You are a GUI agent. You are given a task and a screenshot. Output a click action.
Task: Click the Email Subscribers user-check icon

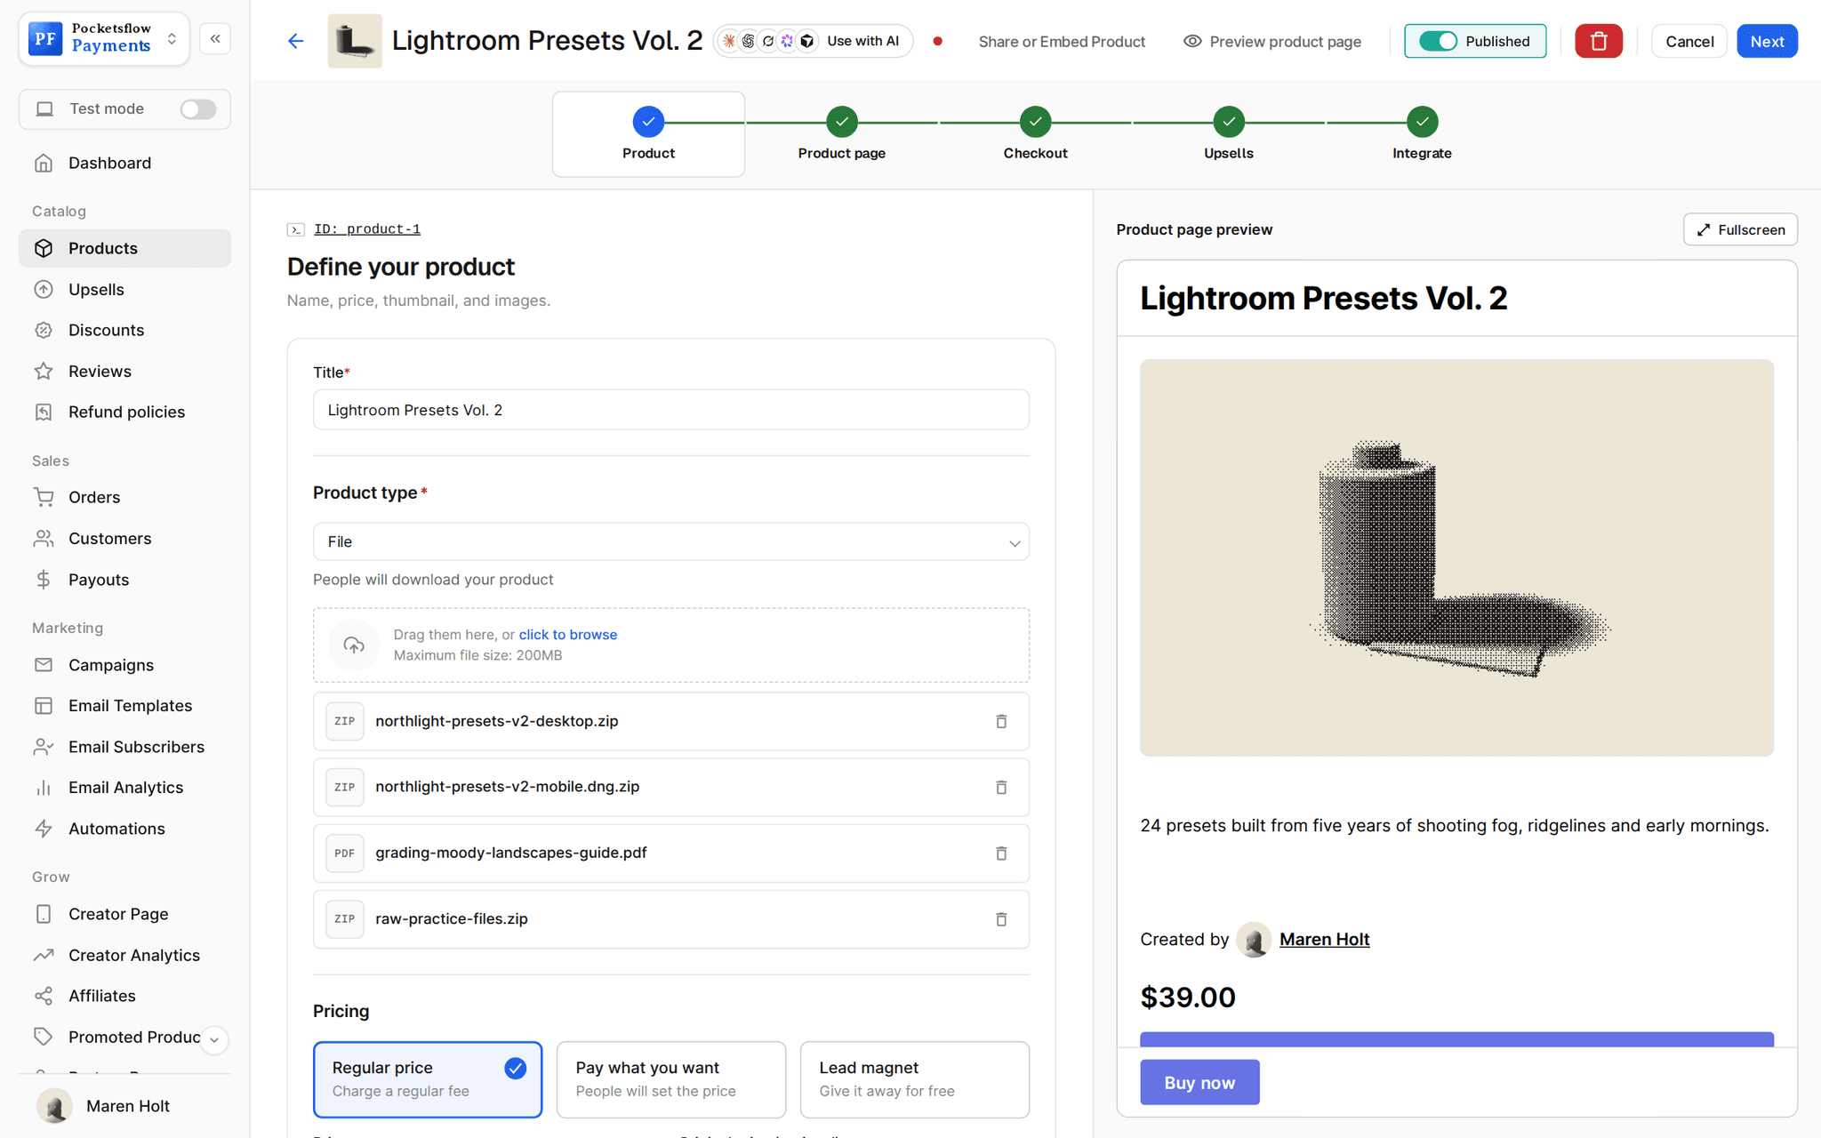pos(44,747)
